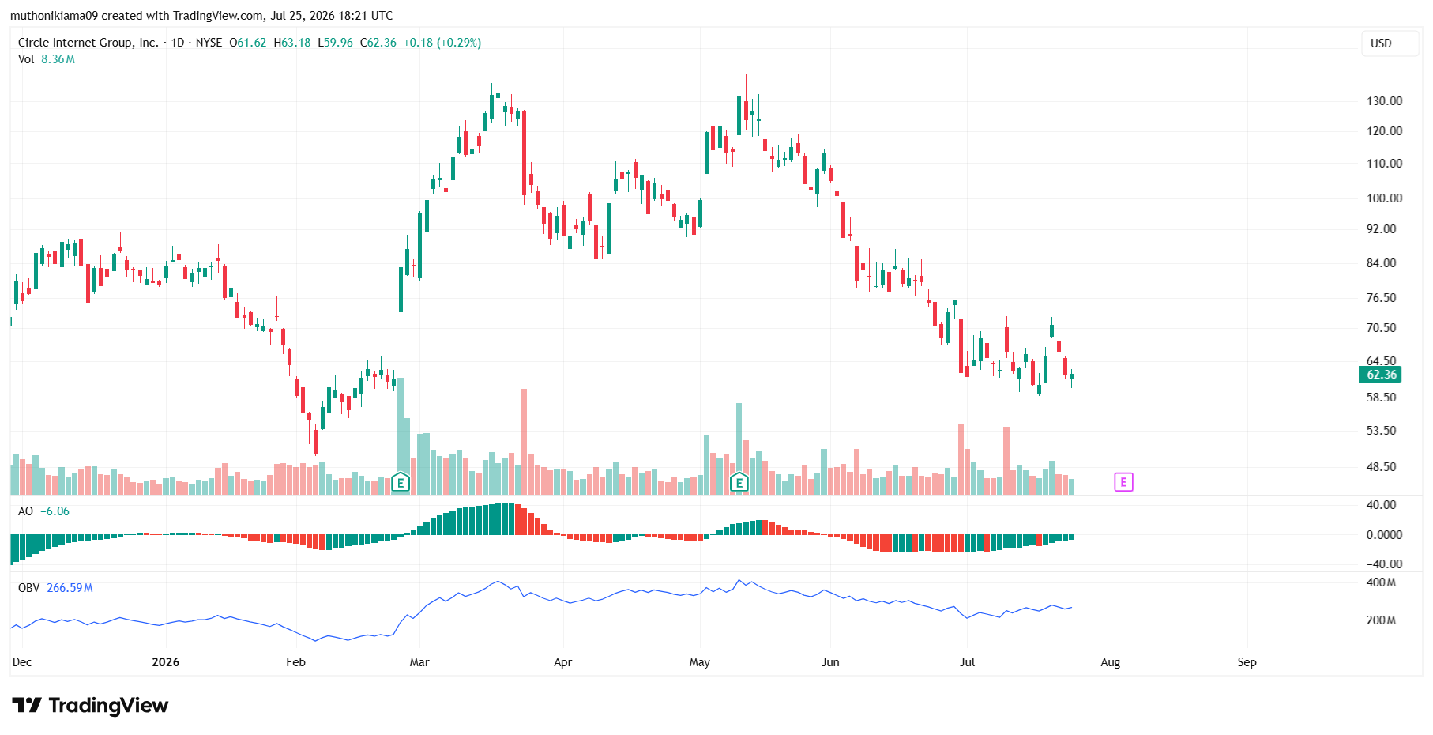The height and width of the screenshot is (735, 1433).
Task: Click the May earnings E marker
Action: (x=739, y=482)
